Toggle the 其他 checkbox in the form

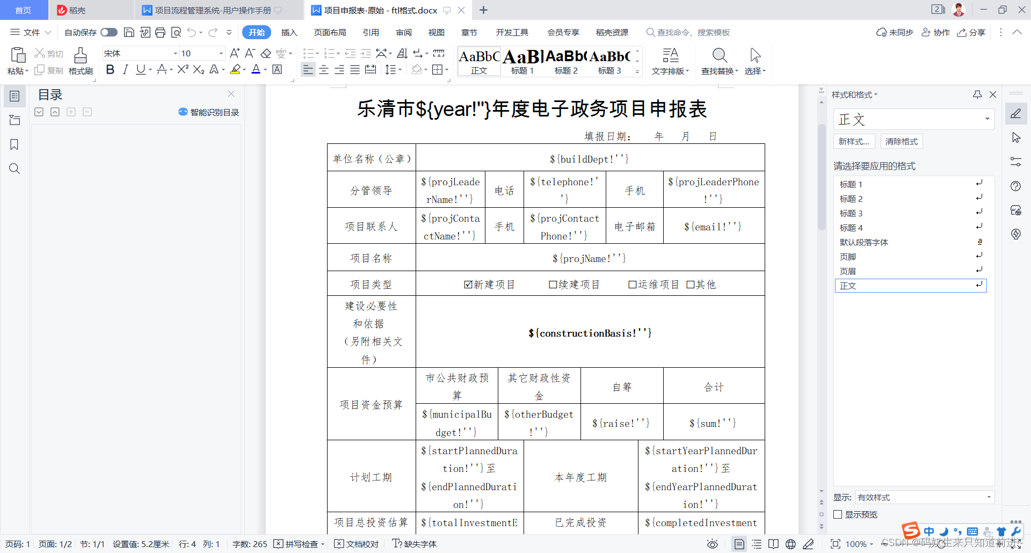[x=691, y=285]
